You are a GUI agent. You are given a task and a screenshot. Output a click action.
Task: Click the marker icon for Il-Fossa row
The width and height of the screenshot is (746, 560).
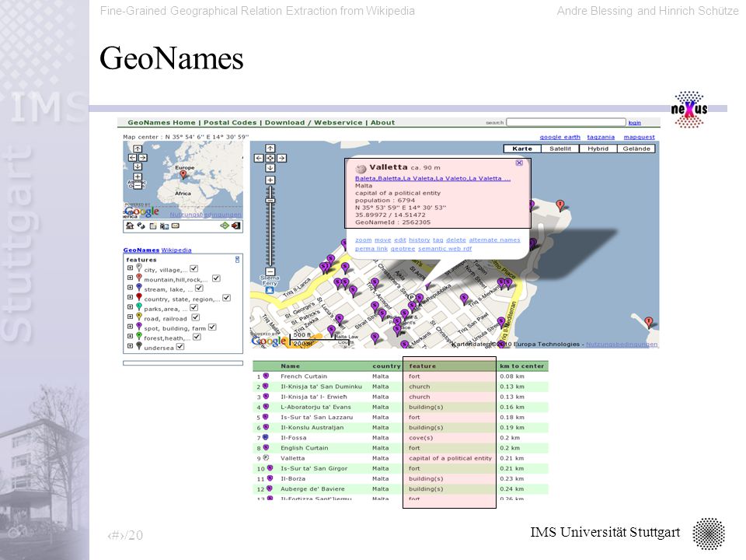(266, 438)
